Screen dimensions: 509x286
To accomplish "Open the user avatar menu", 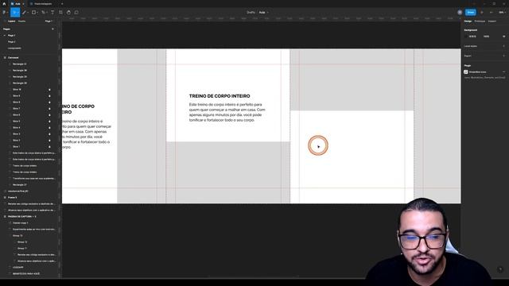I will [460, 13].
